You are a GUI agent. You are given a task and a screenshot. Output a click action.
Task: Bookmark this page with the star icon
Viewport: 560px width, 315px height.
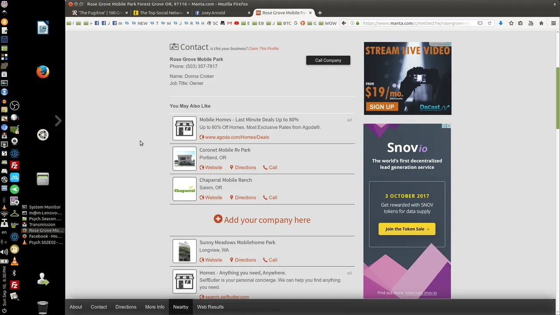pos(511,23)
